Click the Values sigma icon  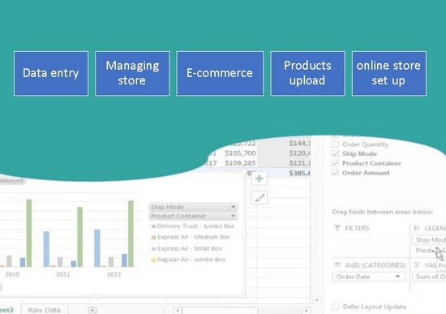pyautogui.click(x=417, y=265)
